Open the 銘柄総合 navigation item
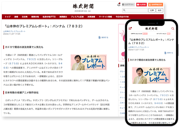 click(x=63, y=17)
